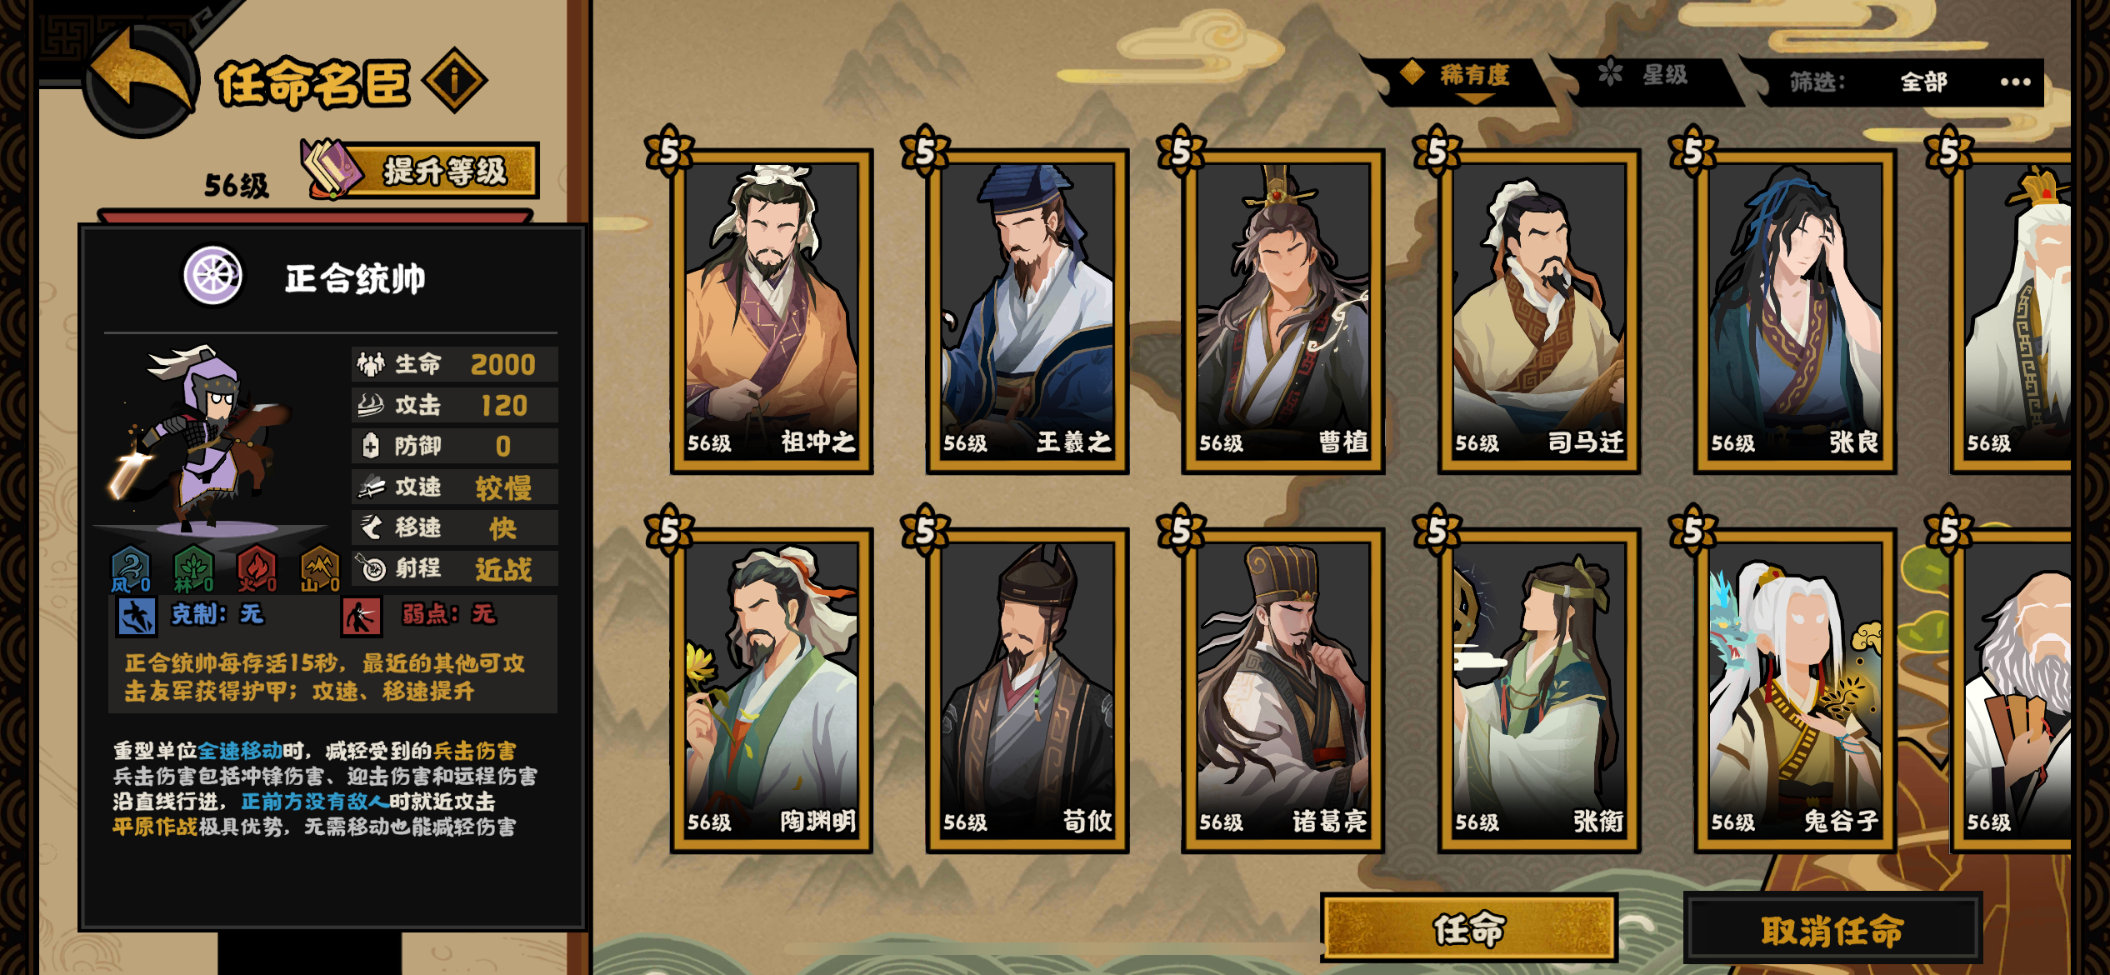The width and height of the screenshot is (2110, 975).
Task: Click the 弱点 weakness icon
Action: click(x=362, y=616)
